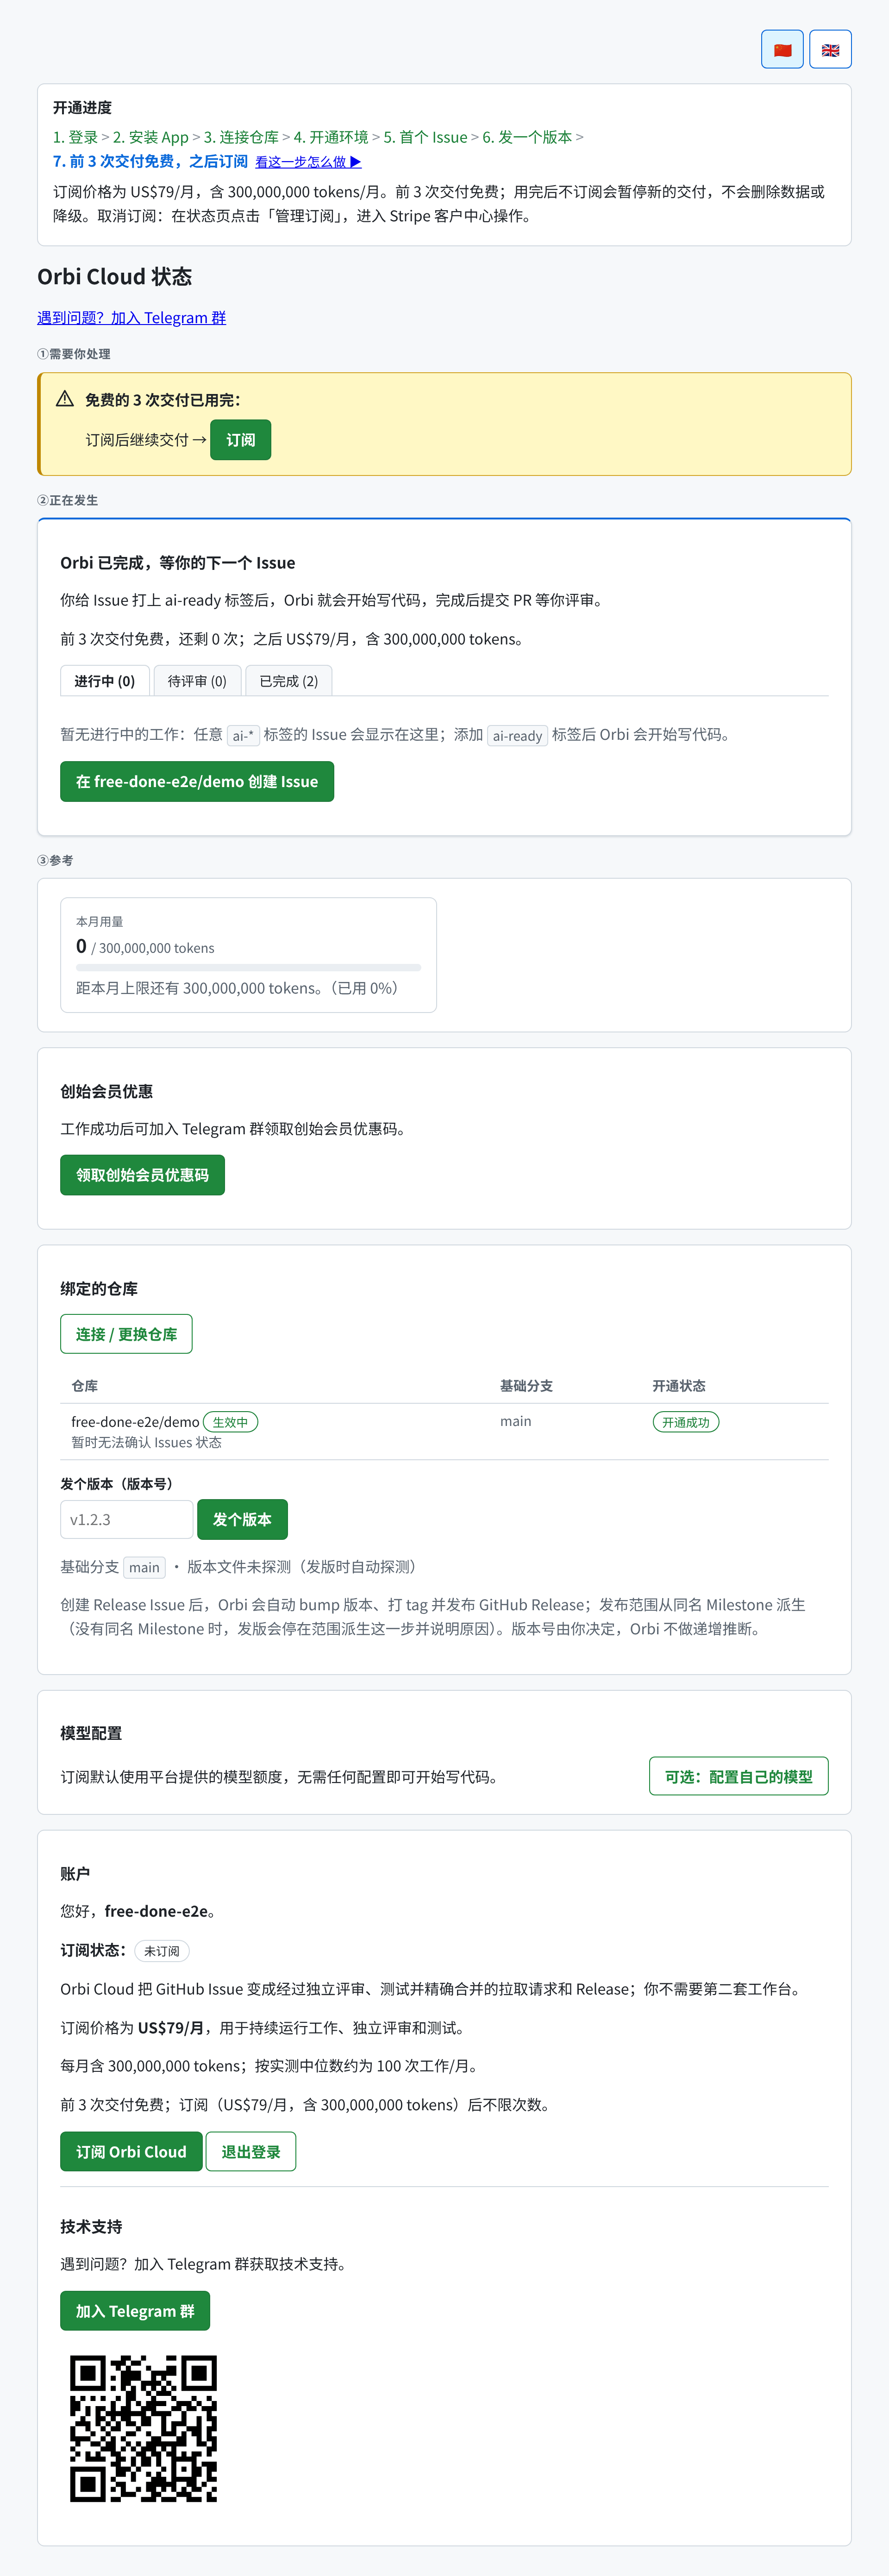Click the 0 / 300,000,000 tokens usage value
This screenshot has width=889, height=2576.
145,946
